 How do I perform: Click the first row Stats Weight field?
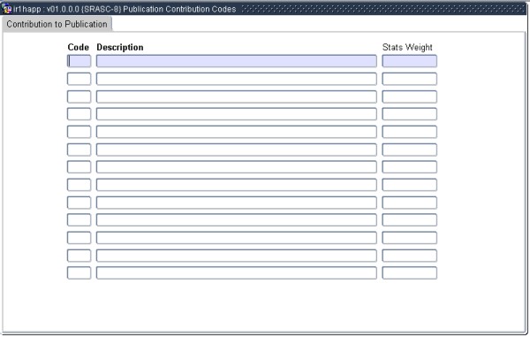(409, 61)
